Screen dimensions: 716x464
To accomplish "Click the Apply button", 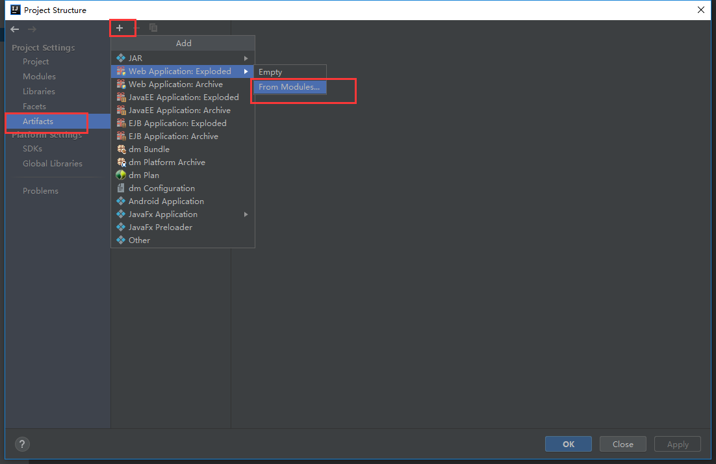I will [x=678, y=444].
